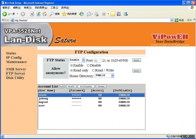Open the 檔案(F) menu

coord(6,8)
